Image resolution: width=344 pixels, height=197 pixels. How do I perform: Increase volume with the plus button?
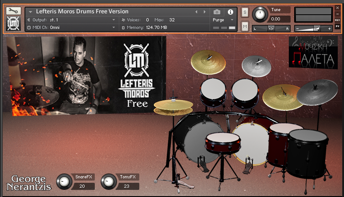[x=329, y=29]
